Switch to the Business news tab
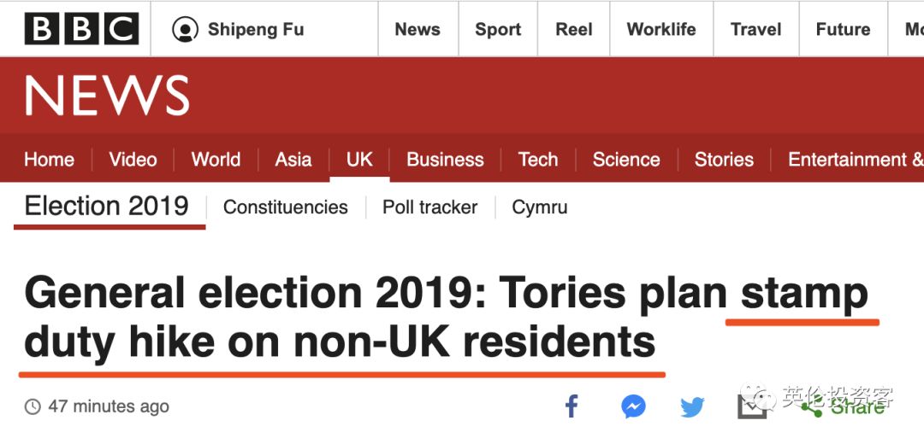The image size is (924, 438). [x=445, y=160]
